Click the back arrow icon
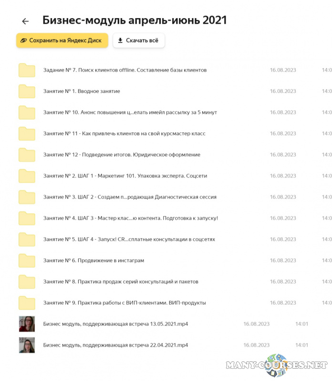The image size is (332, 381). [x=25, y=21]
